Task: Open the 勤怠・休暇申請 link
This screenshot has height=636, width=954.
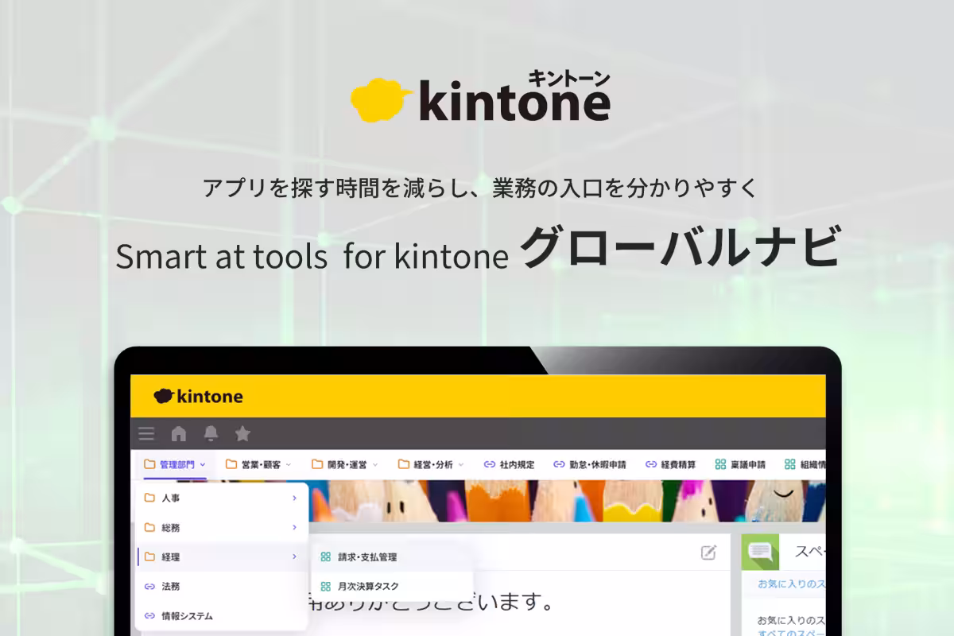Action: point(589,464)
